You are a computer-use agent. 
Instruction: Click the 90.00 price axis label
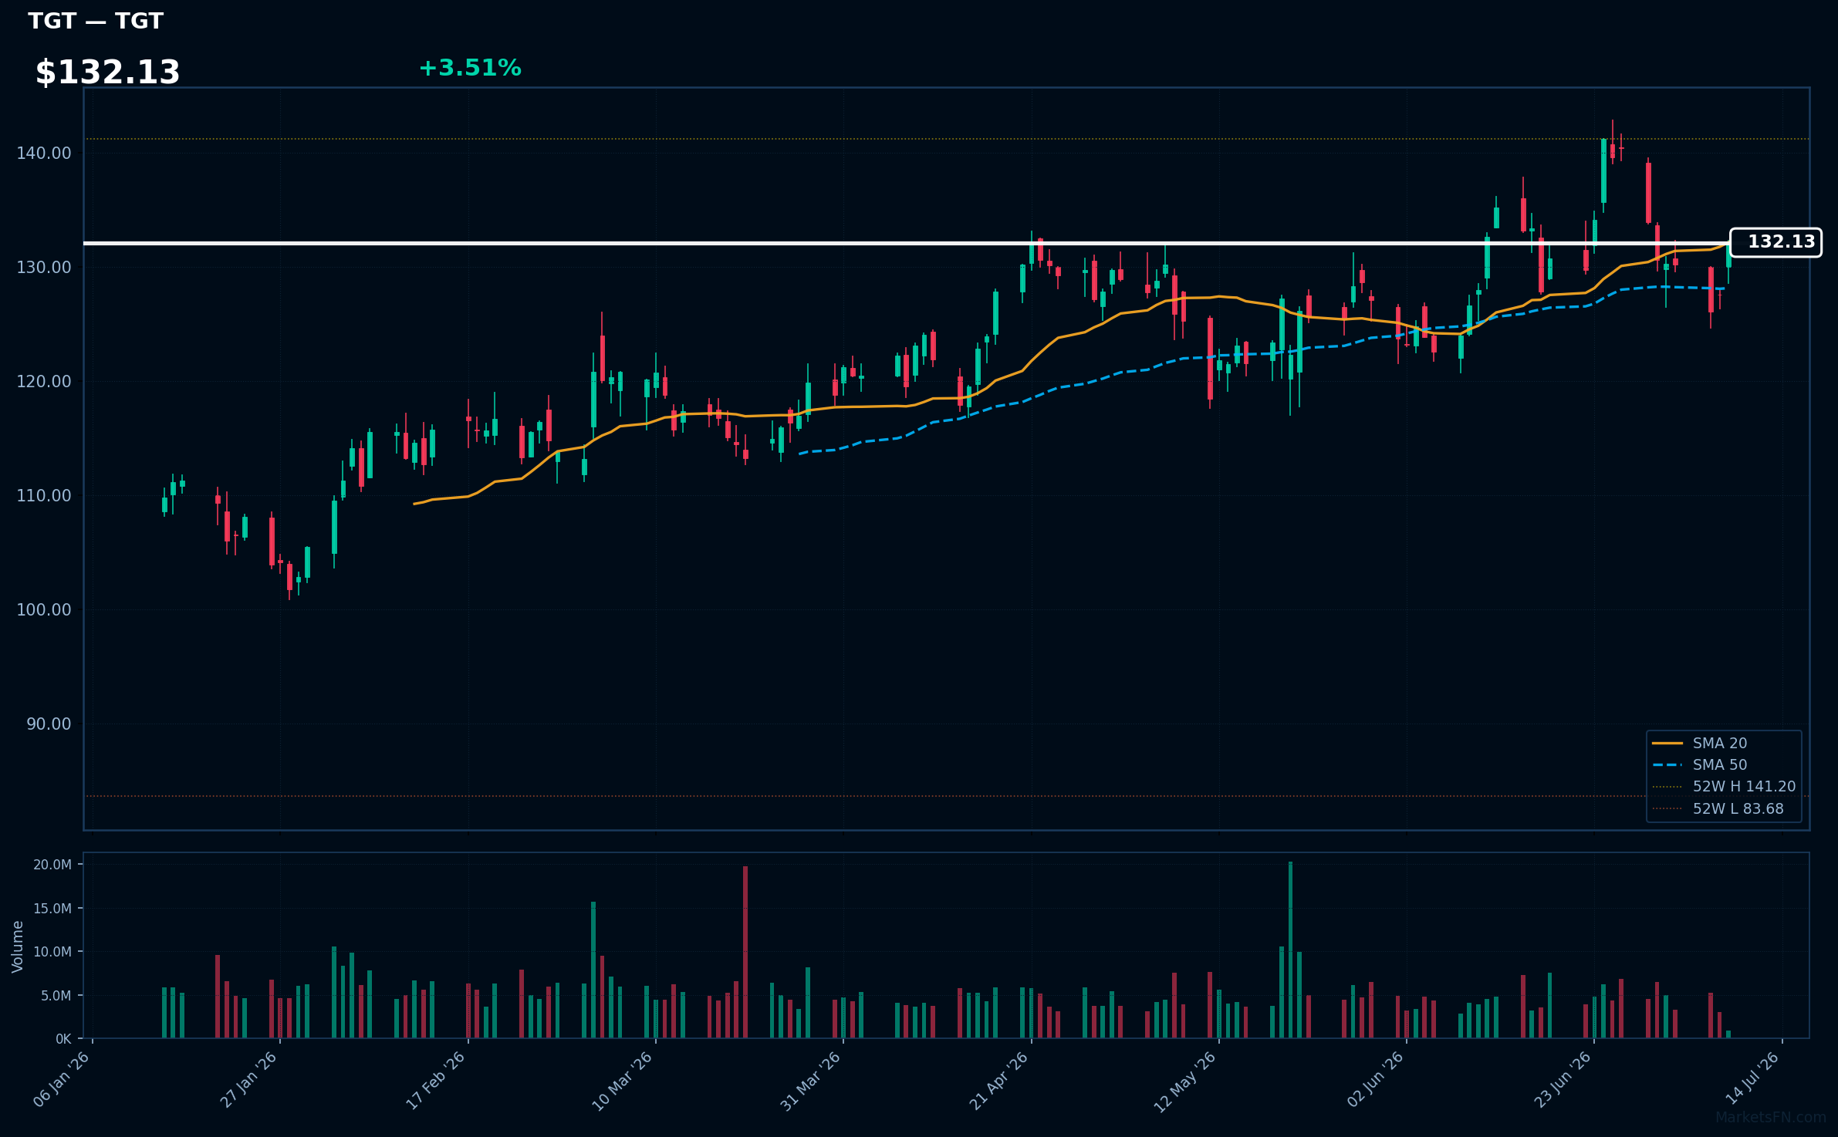click(49, 724)
